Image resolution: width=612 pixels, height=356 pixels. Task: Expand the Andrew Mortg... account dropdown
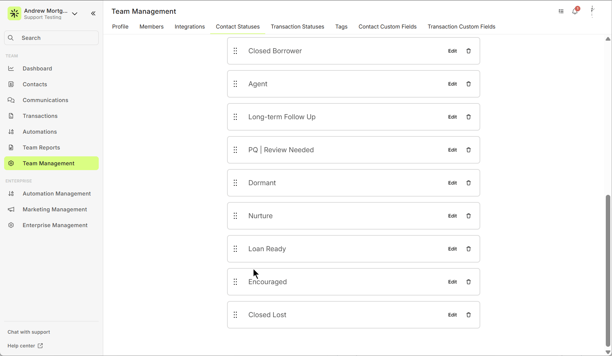pos(75,14)
